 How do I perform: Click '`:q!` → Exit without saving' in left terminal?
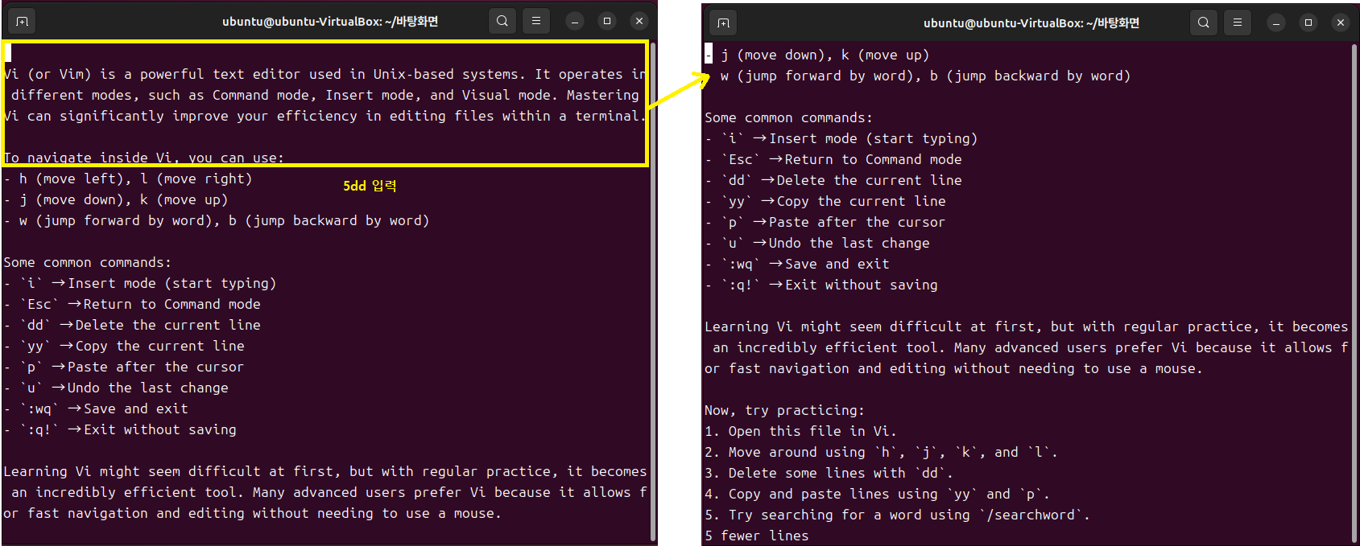click(120, 429)
